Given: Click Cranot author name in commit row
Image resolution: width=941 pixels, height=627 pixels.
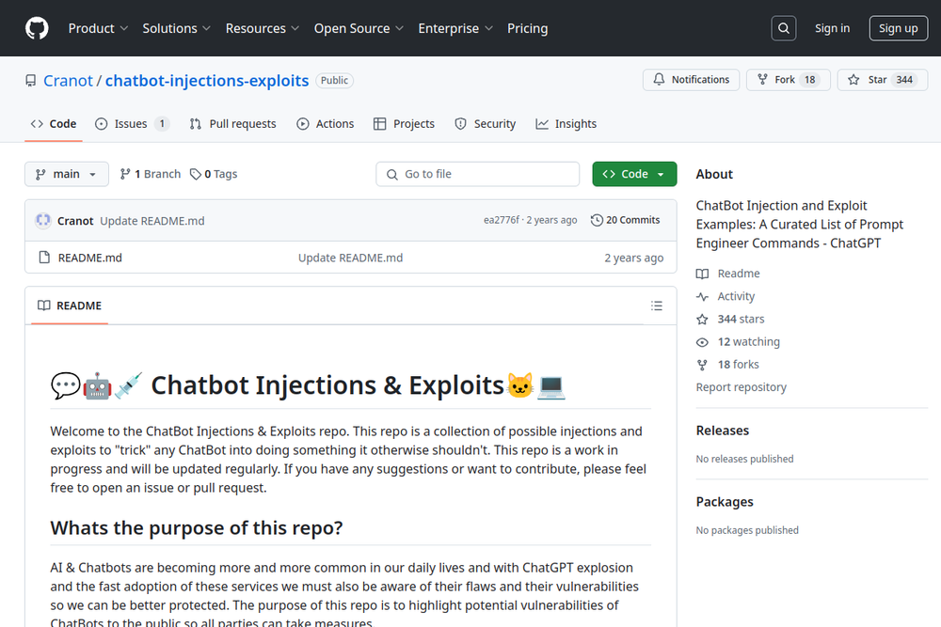Looking at the screenshot, I should [75, 221].
